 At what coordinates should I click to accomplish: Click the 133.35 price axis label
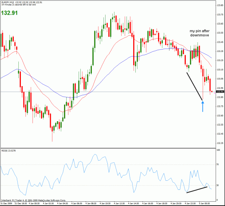click(220, 51)
